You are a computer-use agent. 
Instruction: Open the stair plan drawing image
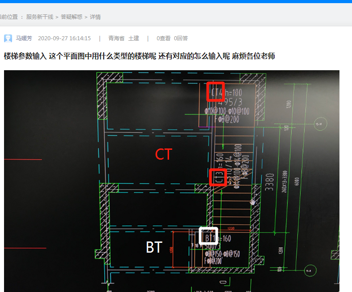[172, 181]
